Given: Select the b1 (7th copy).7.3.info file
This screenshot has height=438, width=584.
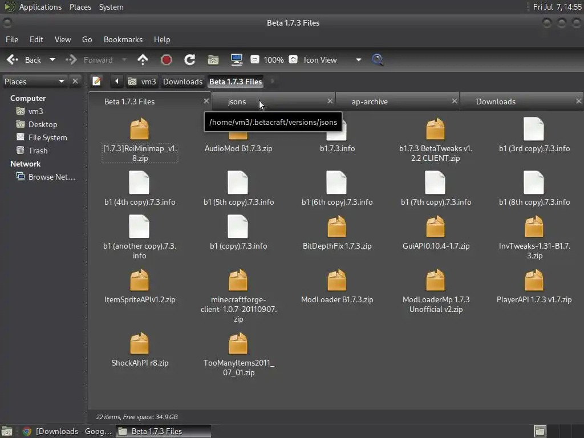Looking at the screenshot, I should pyautogui.click(x=435, y=182).
